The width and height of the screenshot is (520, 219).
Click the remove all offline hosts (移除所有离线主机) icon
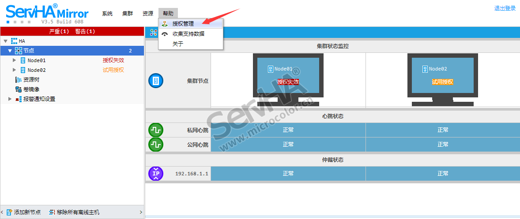[x=52, y=212]
